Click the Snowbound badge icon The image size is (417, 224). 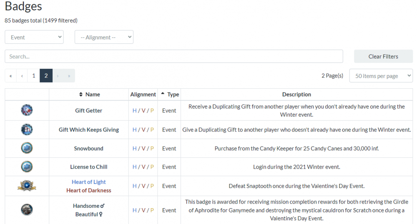tap(27, 148)
